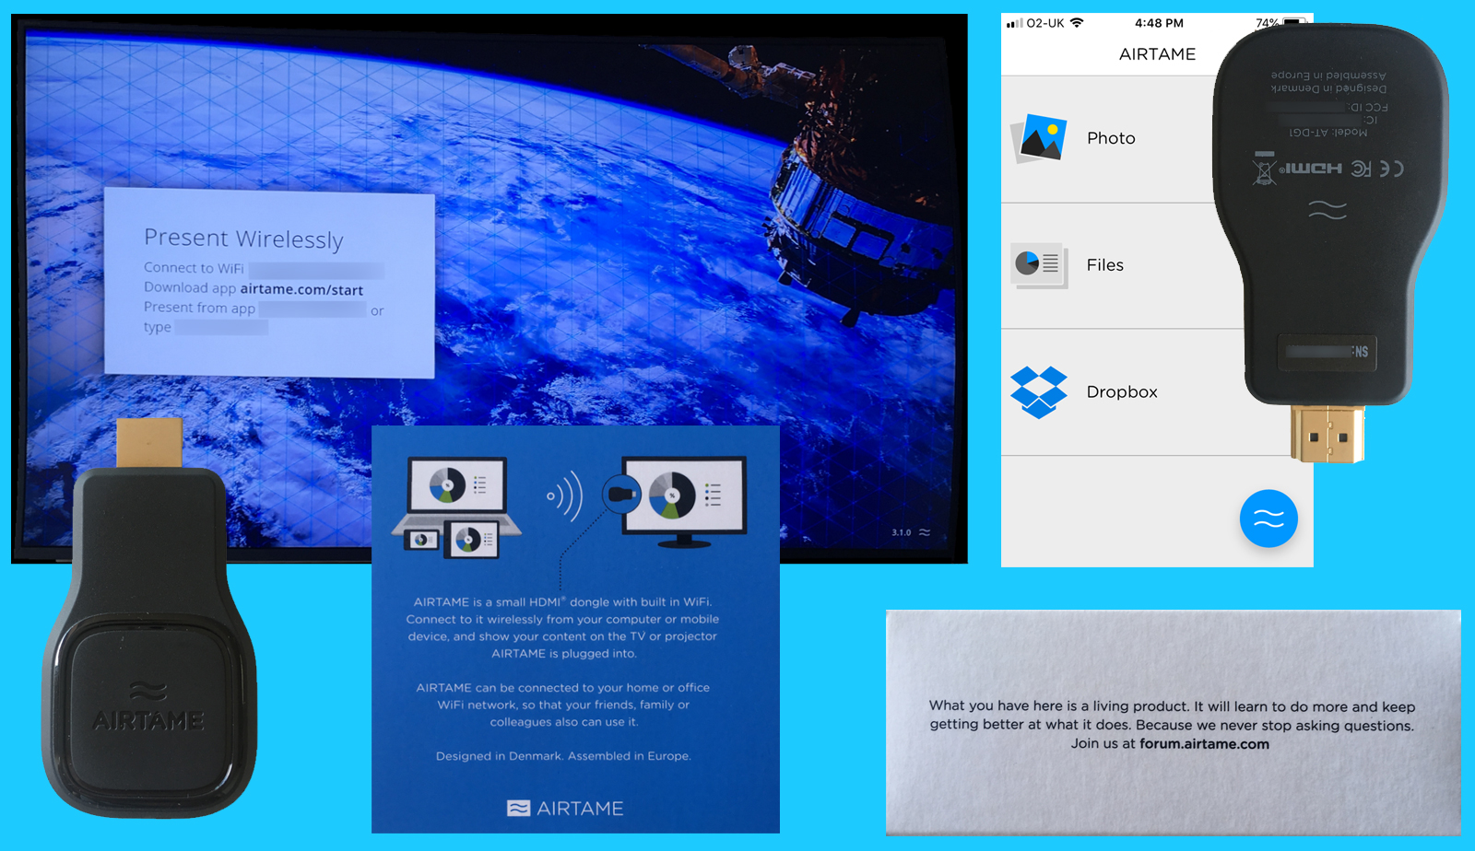This screenshot has height=851, width=1475.
Task: Click the forum.airtame.com link on the paper card
Action: coord(1204,744)
